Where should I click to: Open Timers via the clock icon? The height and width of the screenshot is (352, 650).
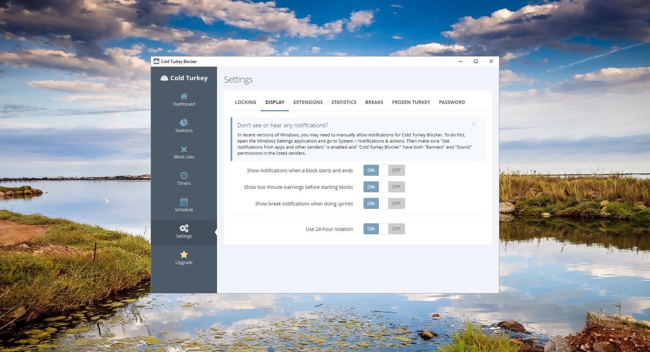[x=184, y=175]
